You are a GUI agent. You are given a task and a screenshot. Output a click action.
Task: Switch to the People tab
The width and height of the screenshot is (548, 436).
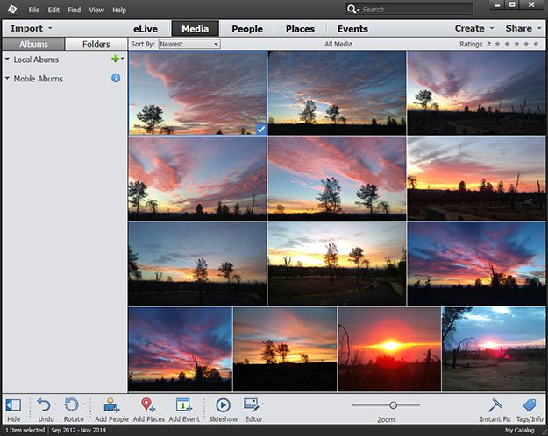point(247,29)
